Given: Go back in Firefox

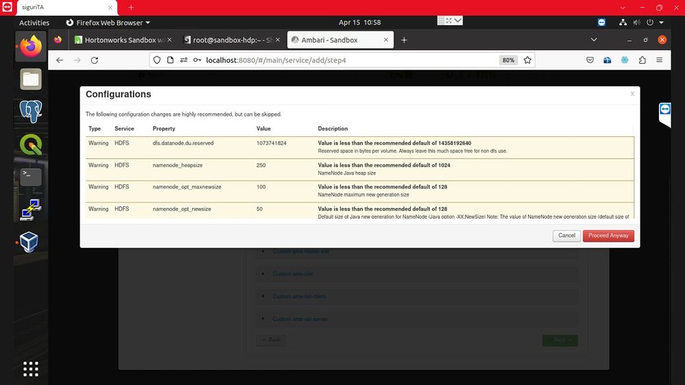Looking at the screenshot, I should [60, 60].
